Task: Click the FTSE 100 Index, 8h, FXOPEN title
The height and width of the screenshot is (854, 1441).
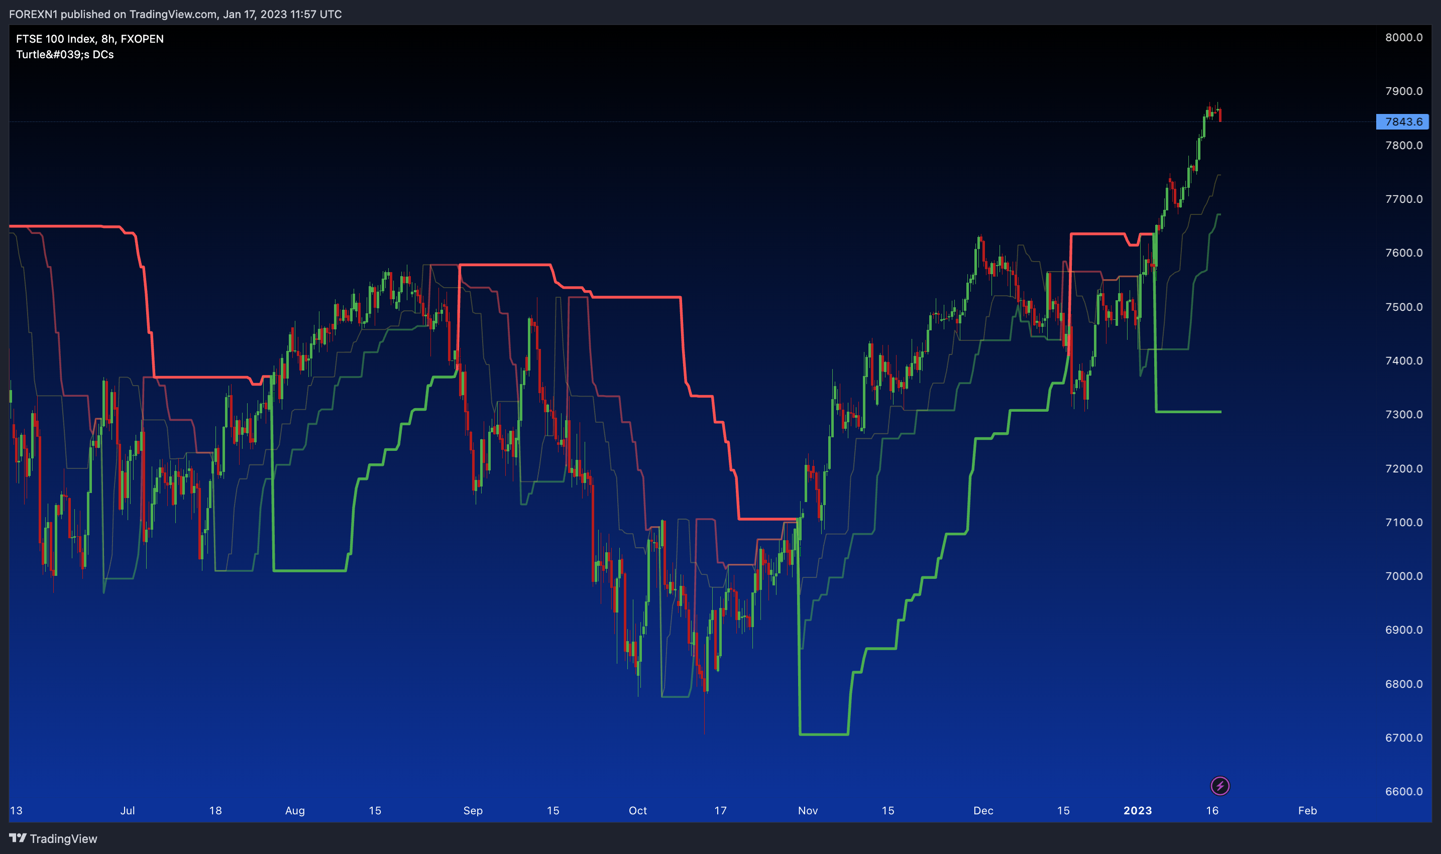Action: 90,39
